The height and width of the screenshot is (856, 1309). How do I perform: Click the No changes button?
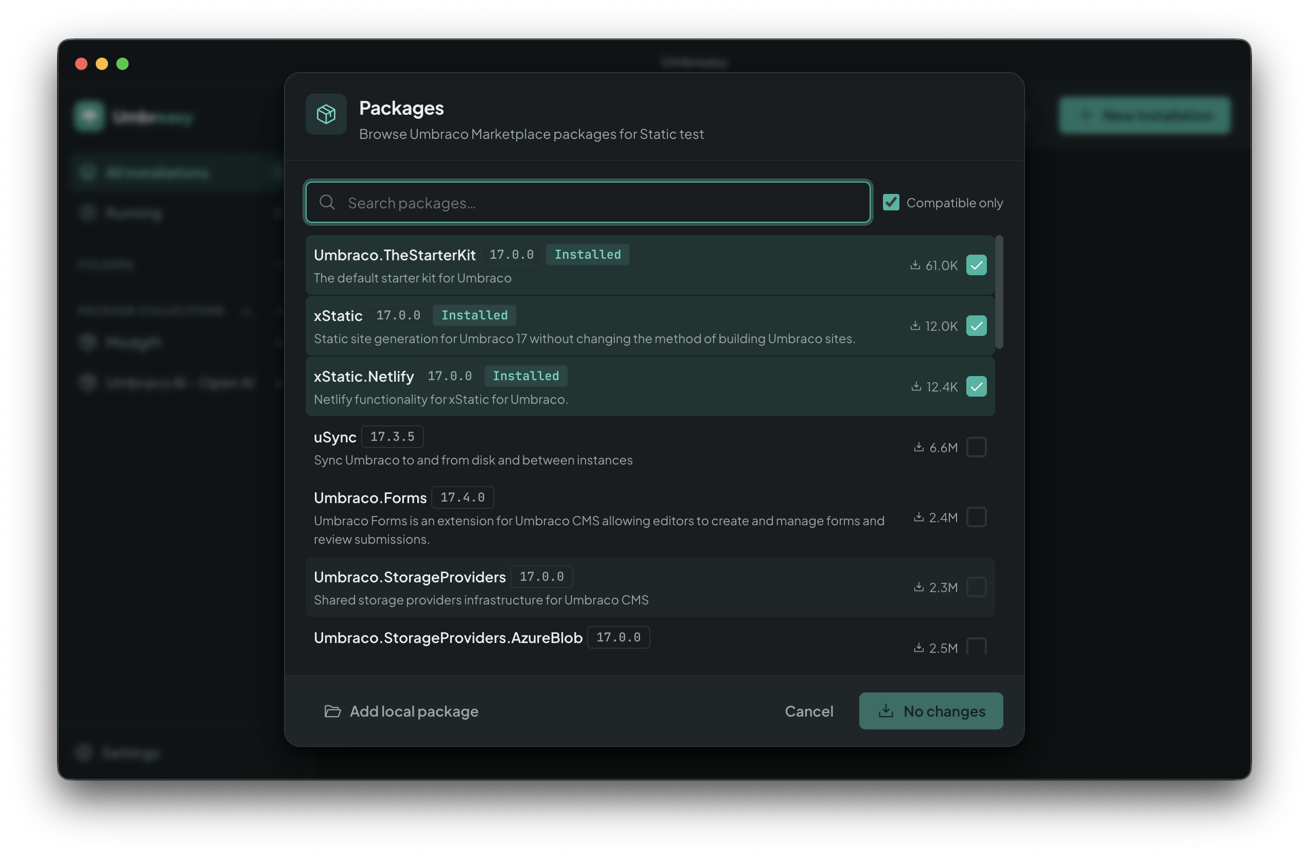point(931,711)
